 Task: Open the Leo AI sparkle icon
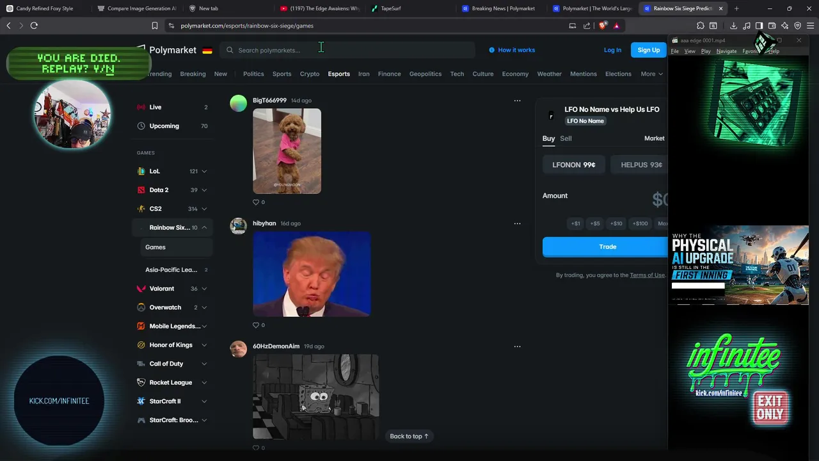784,26
